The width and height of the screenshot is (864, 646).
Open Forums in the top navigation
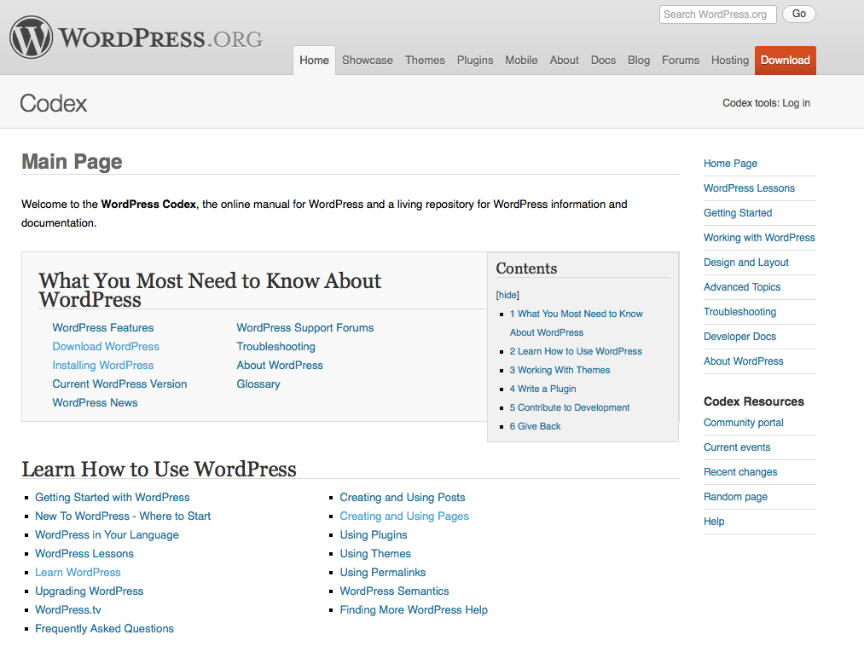tap(681, 60)
